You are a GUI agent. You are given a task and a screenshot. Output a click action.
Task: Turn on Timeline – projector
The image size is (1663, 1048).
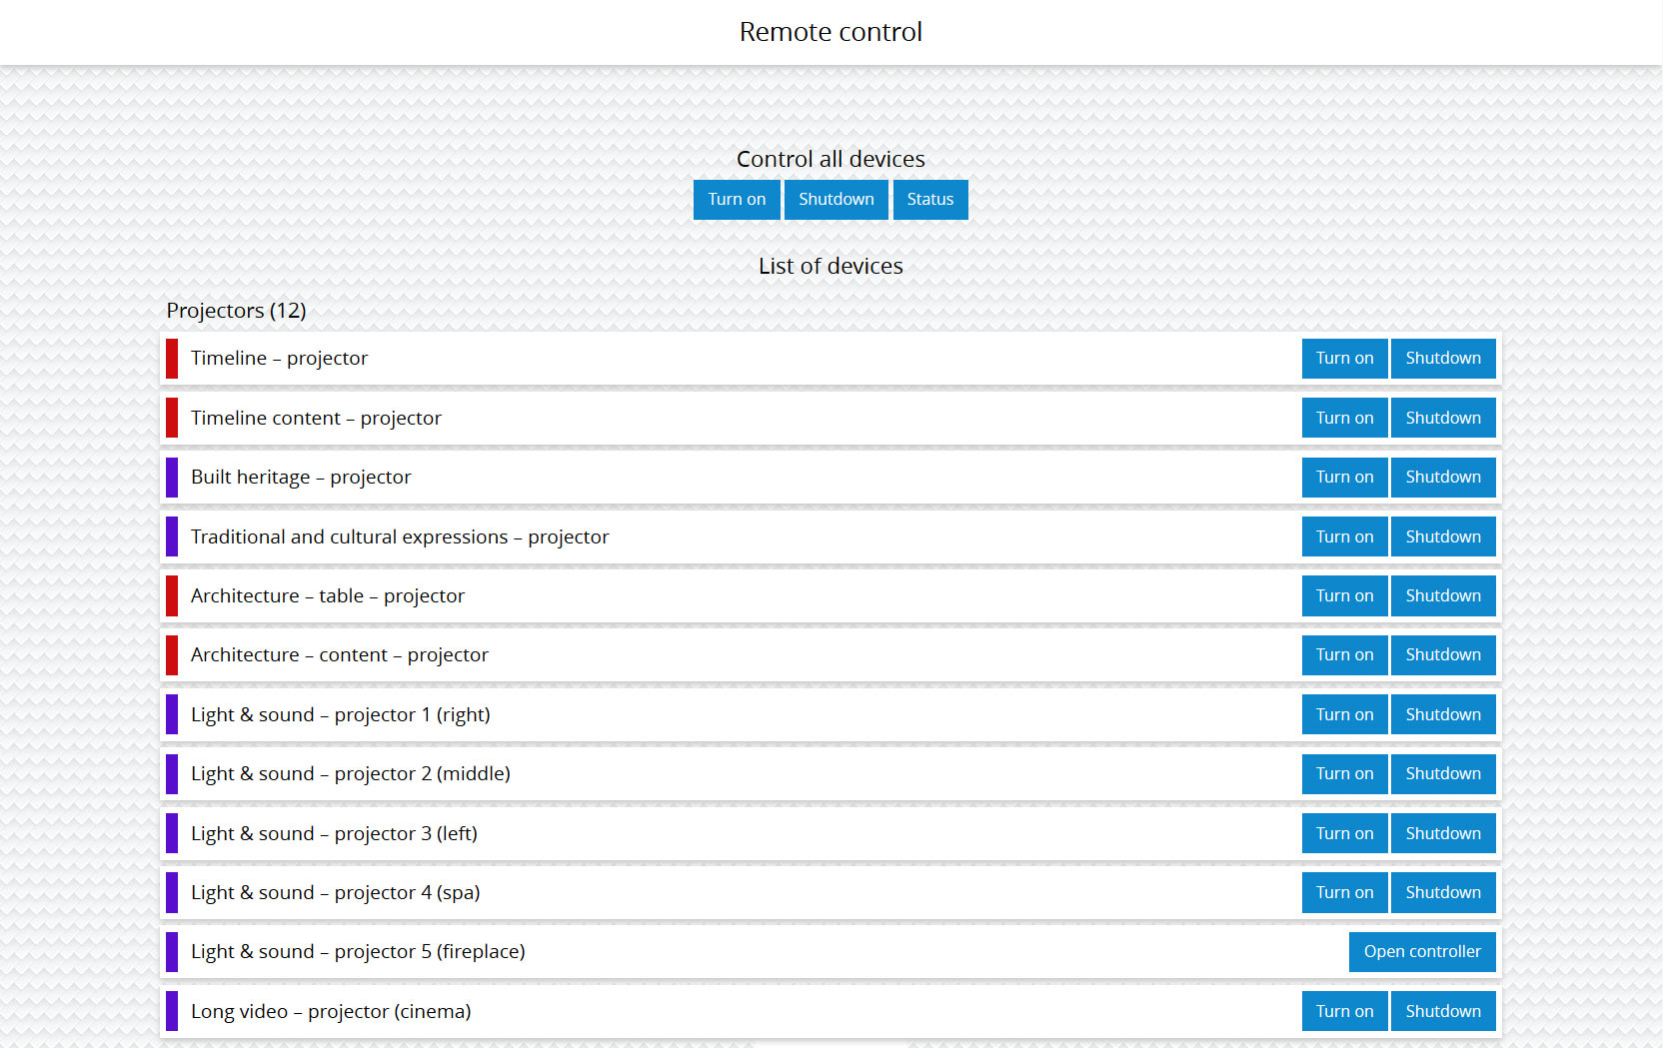click(x=1344, y=358)
